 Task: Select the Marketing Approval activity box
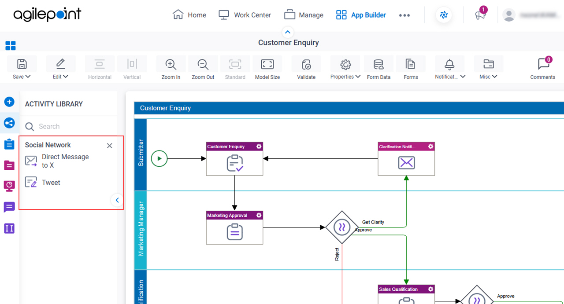coord(234,227)
